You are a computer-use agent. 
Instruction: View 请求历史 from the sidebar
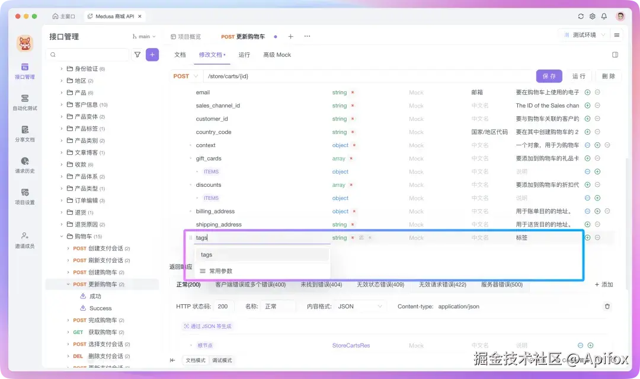tap(24, 166)
